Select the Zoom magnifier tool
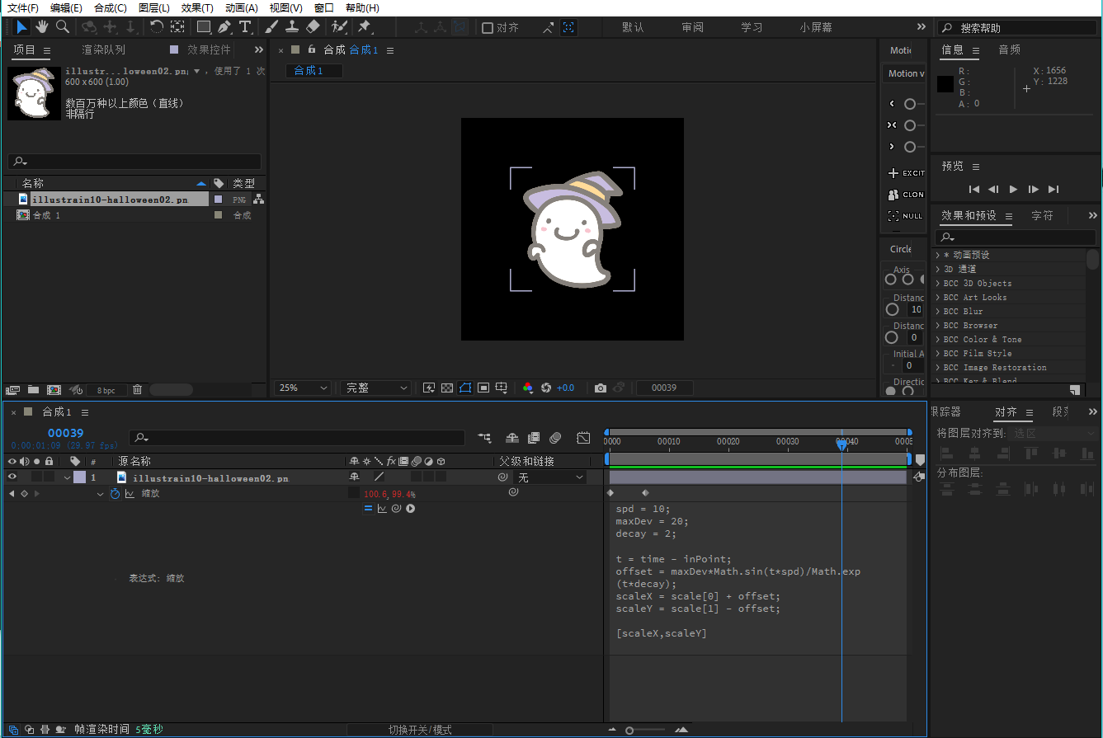This screenshot has height=738, width=1103. (x=62, y=27)
